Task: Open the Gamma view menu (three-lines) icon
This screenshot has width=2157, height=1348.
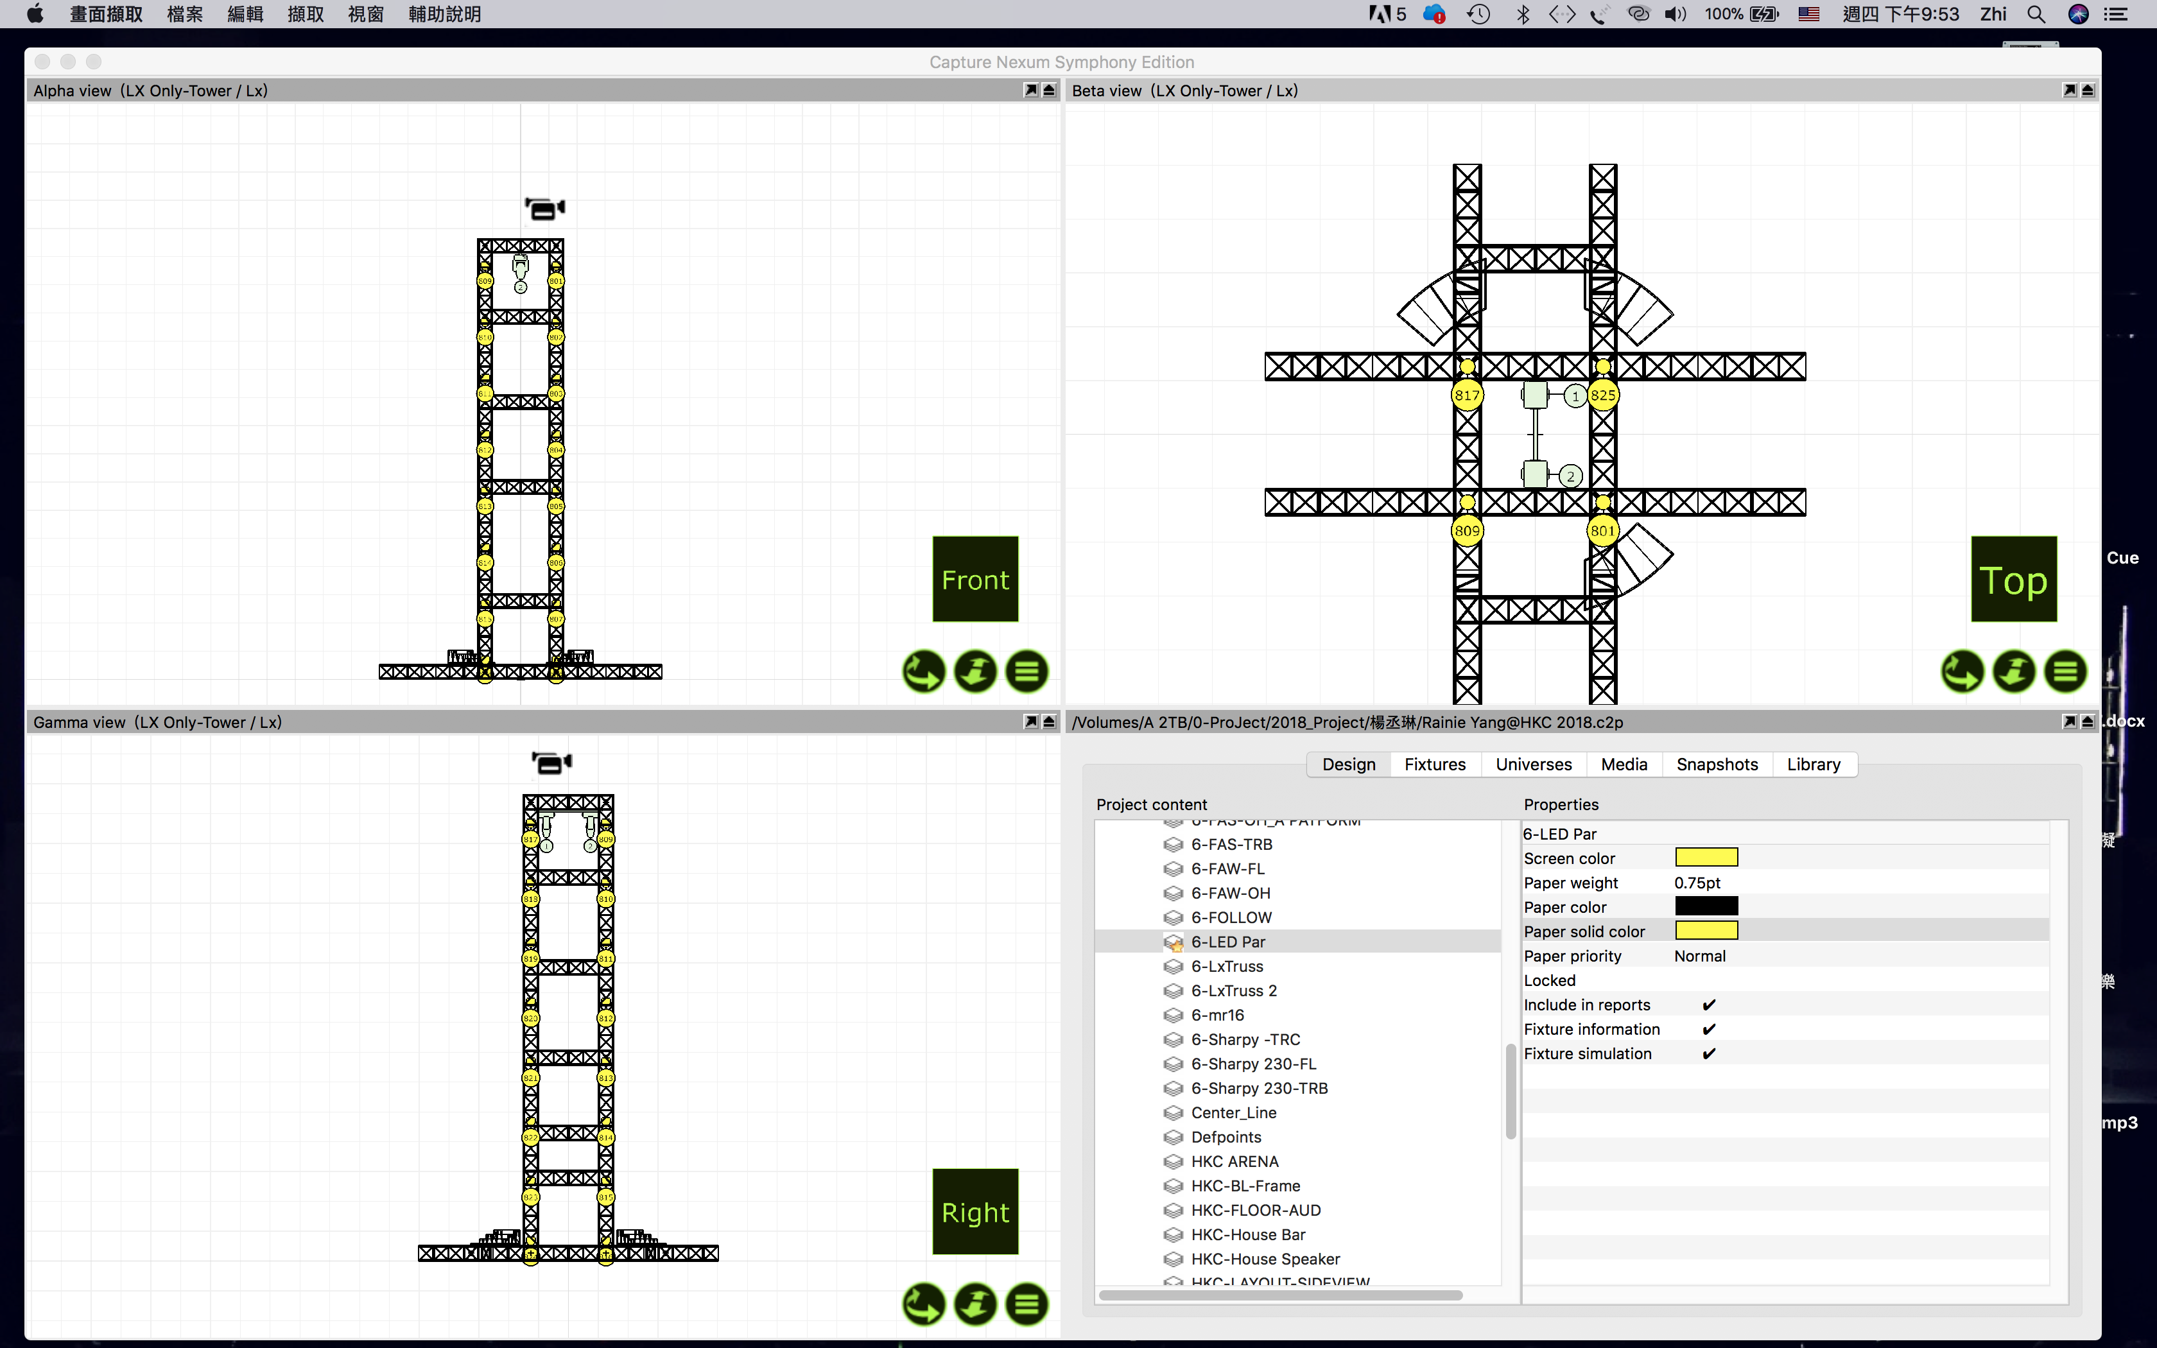Action: (1027, 1304)
